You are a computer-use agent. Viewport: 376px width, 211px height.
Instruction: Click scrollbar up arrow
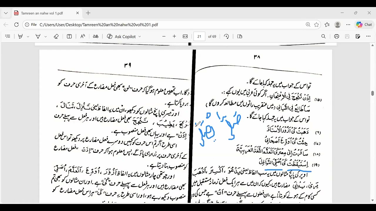point(372,45)
